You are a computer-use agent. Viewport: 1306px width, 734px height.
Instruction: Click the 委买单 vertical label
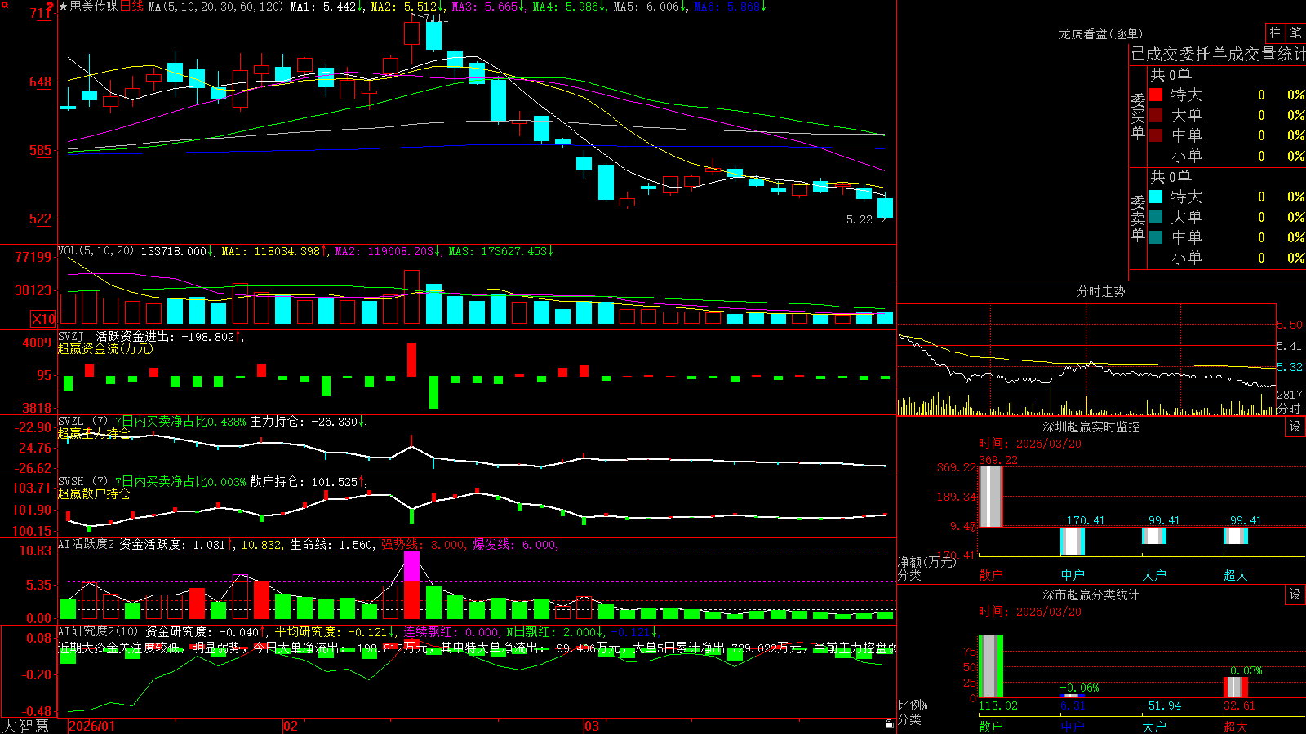coord(1138,115)
